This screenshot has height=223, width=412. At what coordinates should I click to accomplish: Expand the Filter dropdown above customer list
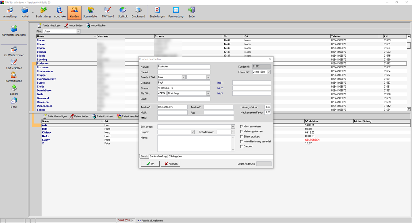point(78,32)
